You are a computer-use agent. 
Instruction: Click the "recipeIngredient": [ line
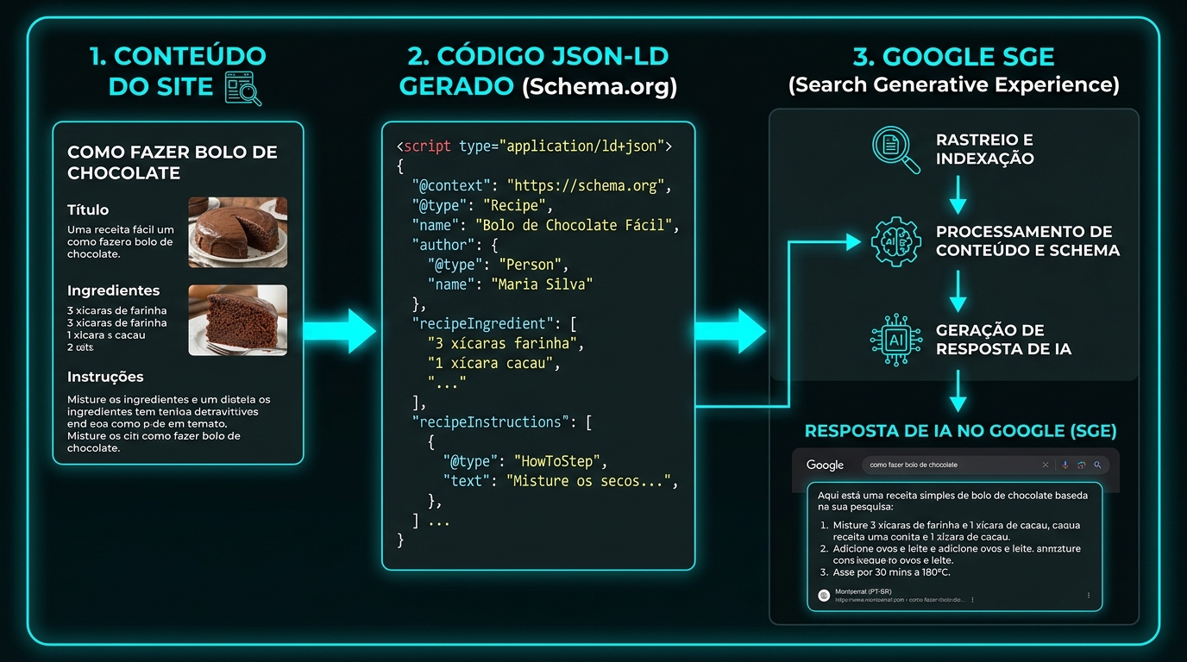pos(494,323)
